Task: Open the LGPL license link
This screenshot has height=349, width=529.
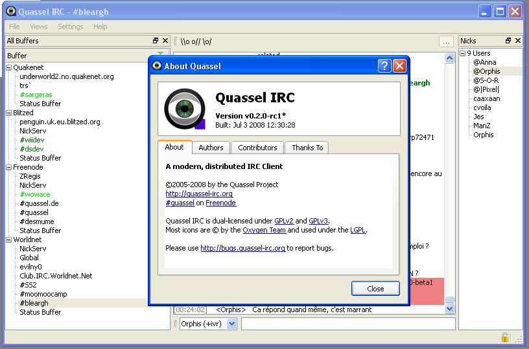Action: (358, 230)
